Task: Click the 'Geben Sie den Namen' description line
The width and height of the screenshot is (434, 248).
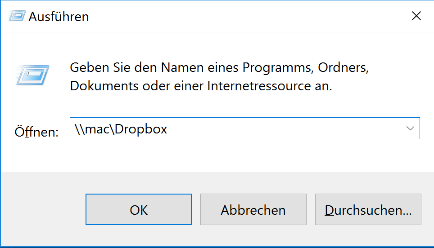Action: [219, 67]
